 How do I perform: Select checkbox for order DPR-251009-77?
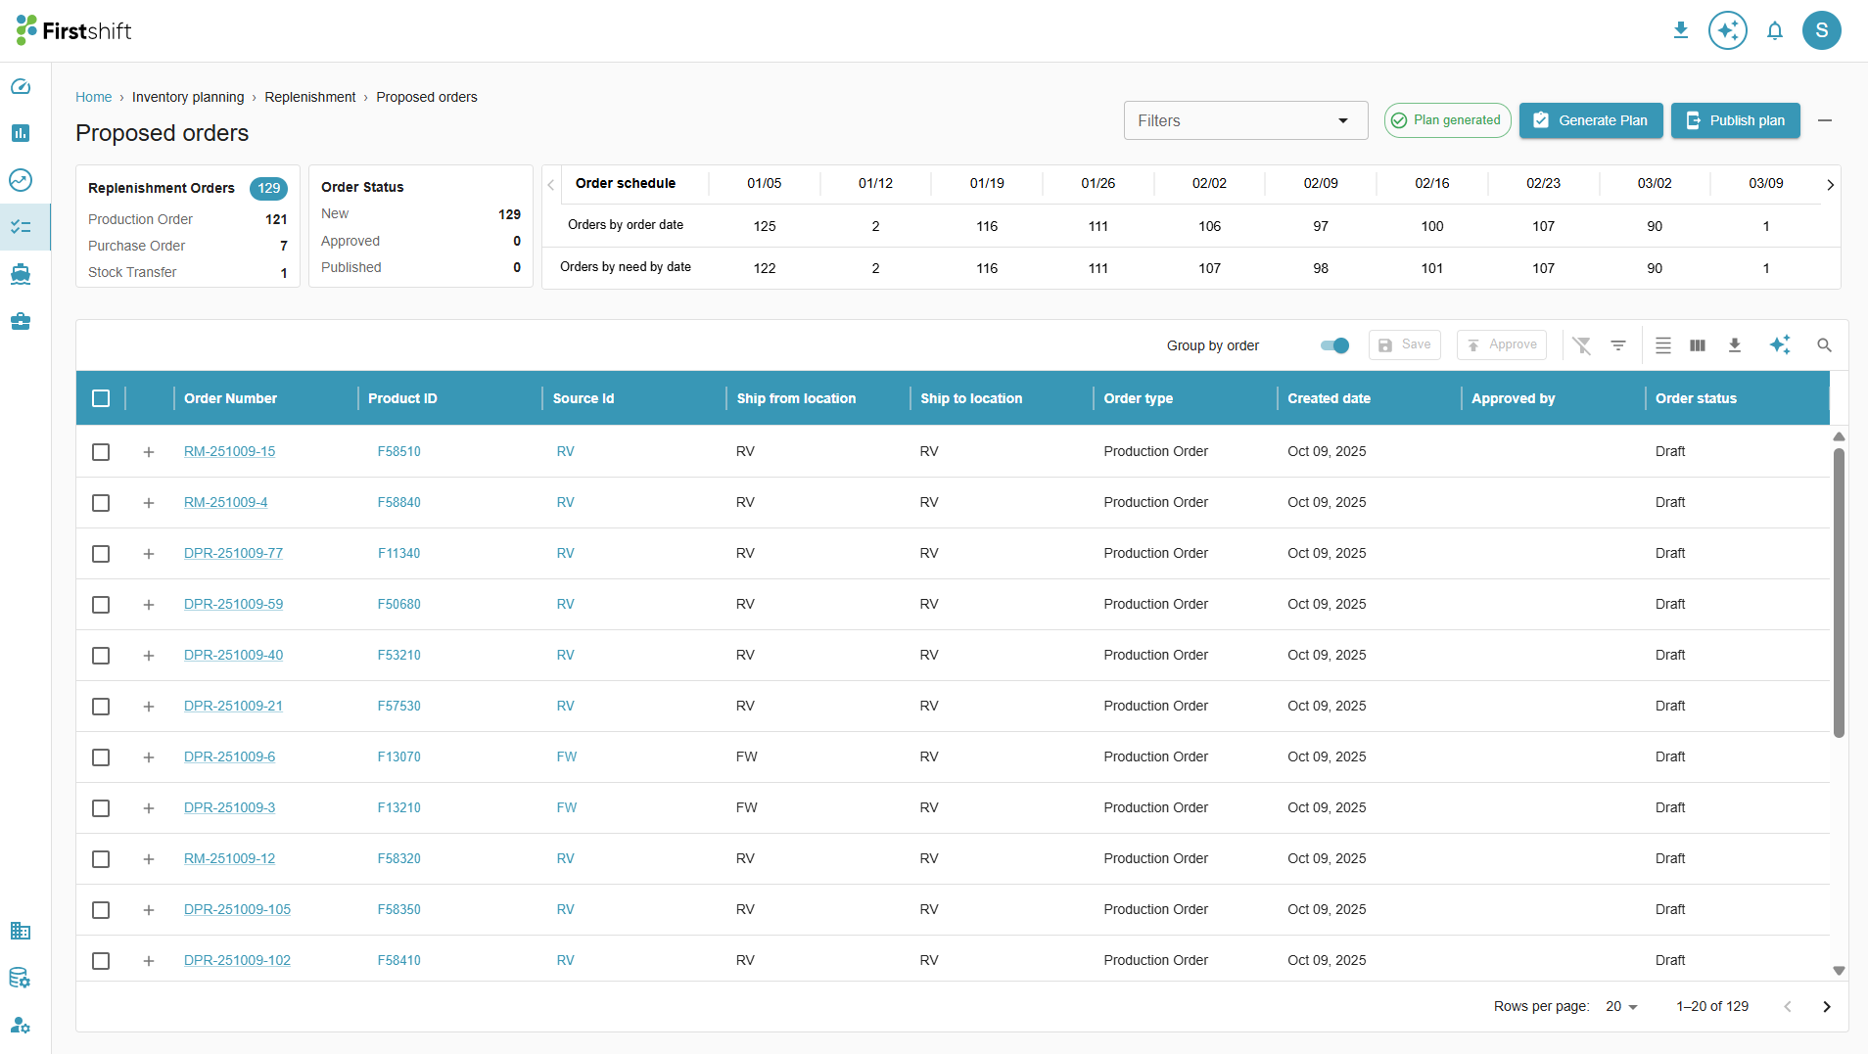tap(101, 554)
